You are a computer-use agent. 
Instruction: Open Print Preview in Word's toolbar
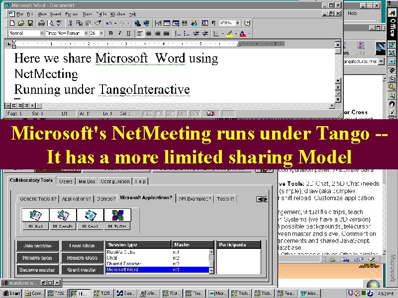51,23
